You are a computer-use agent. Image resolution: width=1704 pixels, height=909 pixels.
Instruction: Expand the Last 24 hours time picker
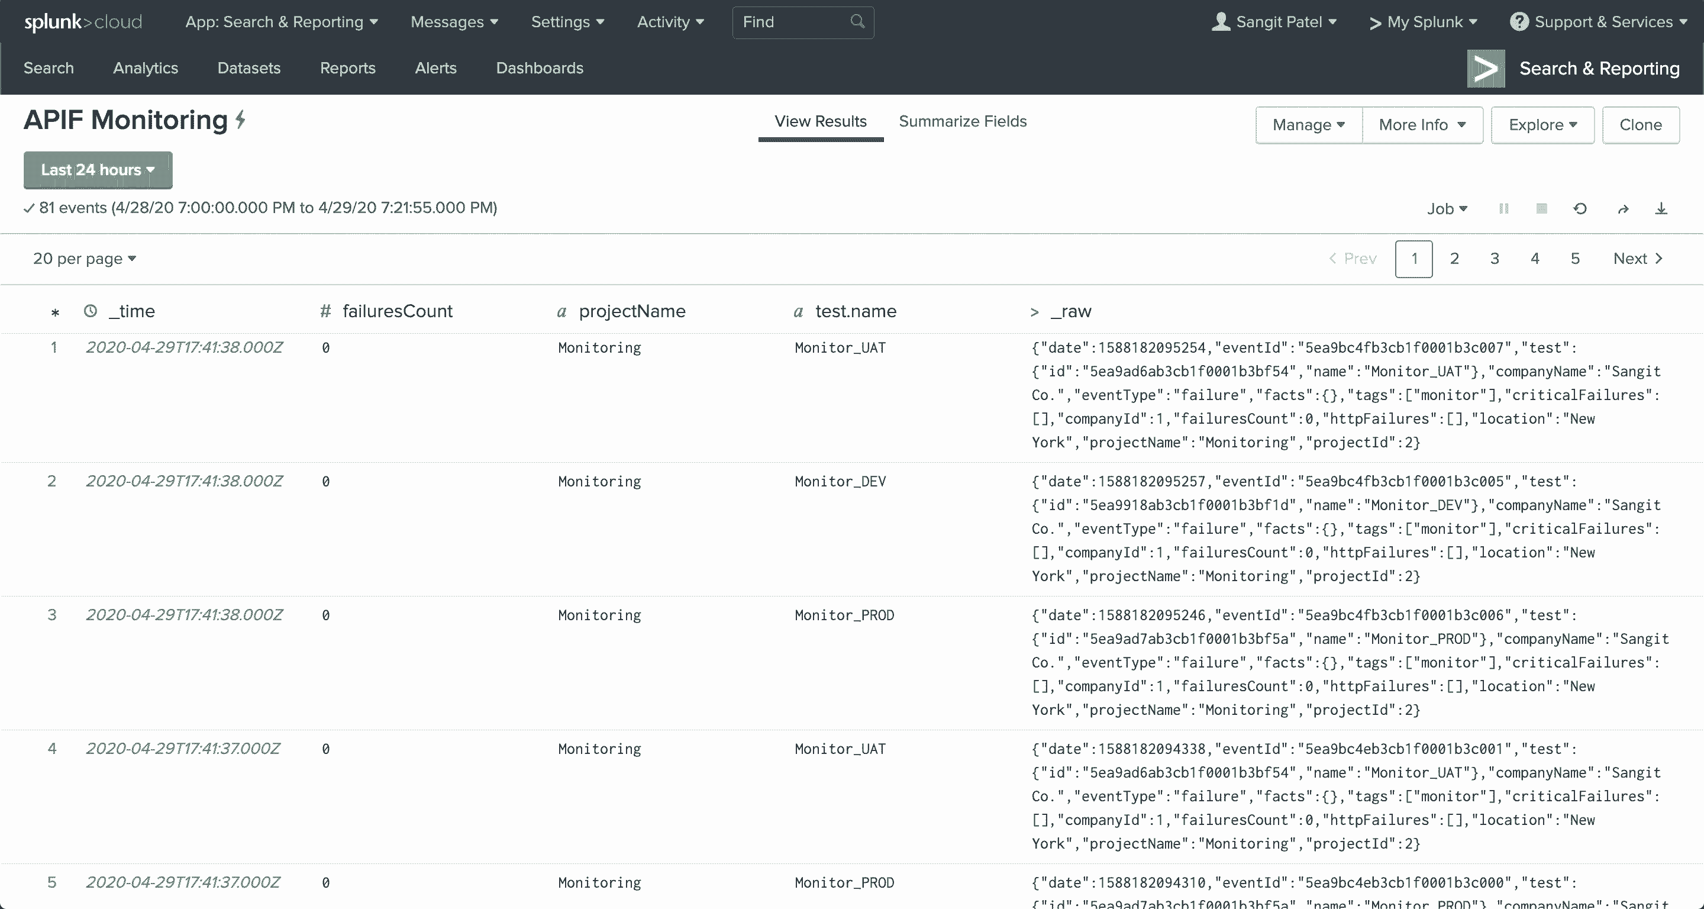click(96, 169)
